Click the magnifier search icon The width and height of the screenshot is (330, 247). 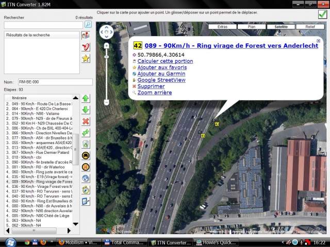(x=88, y=25)
